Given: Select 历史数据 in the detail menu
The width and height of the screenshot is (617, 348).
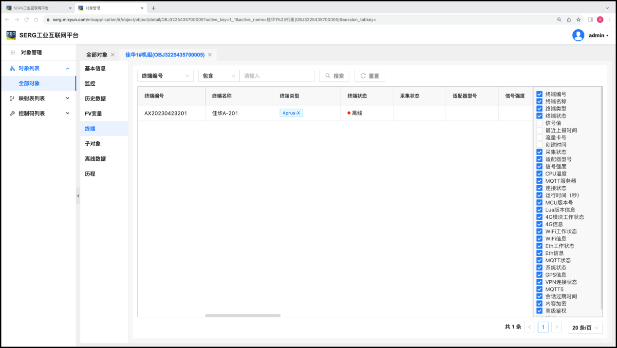Looking at the screenshot, I should [x=95, y=98].
